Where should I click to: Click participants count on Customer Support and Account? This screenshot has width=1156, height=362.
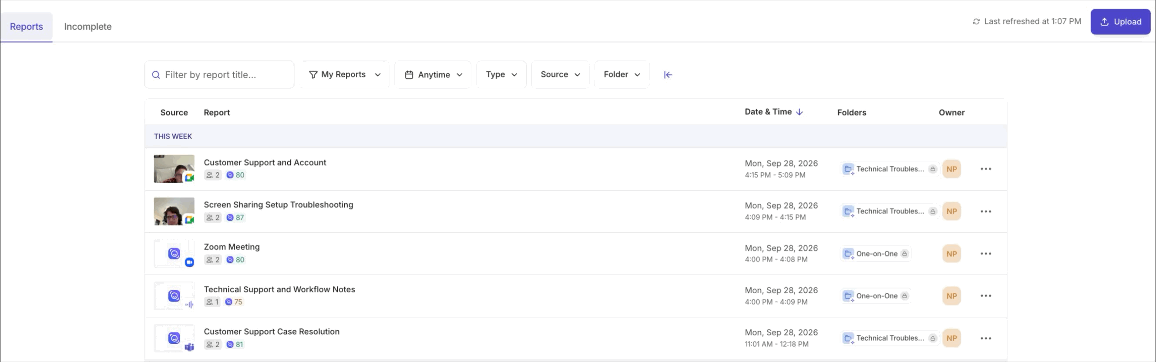tap(213, 175)
